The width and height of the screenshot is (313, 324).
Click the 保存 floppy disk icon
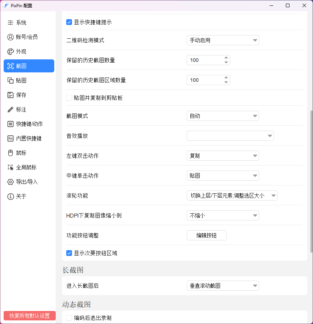pyautogui.click(x=10, y=95)
